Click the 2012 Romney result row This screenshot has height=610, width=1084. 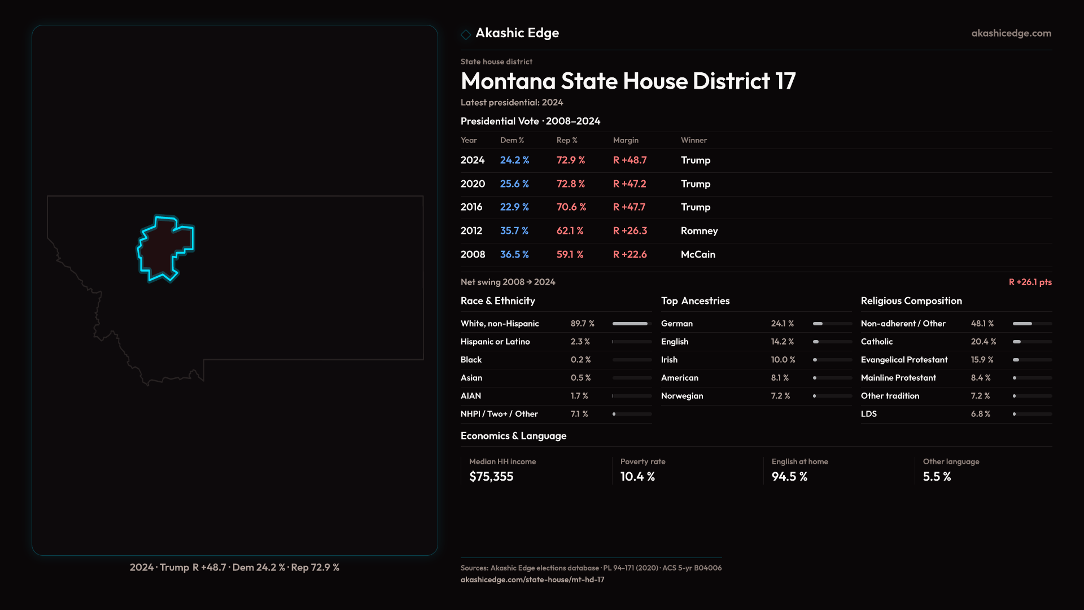coord(587,231)
